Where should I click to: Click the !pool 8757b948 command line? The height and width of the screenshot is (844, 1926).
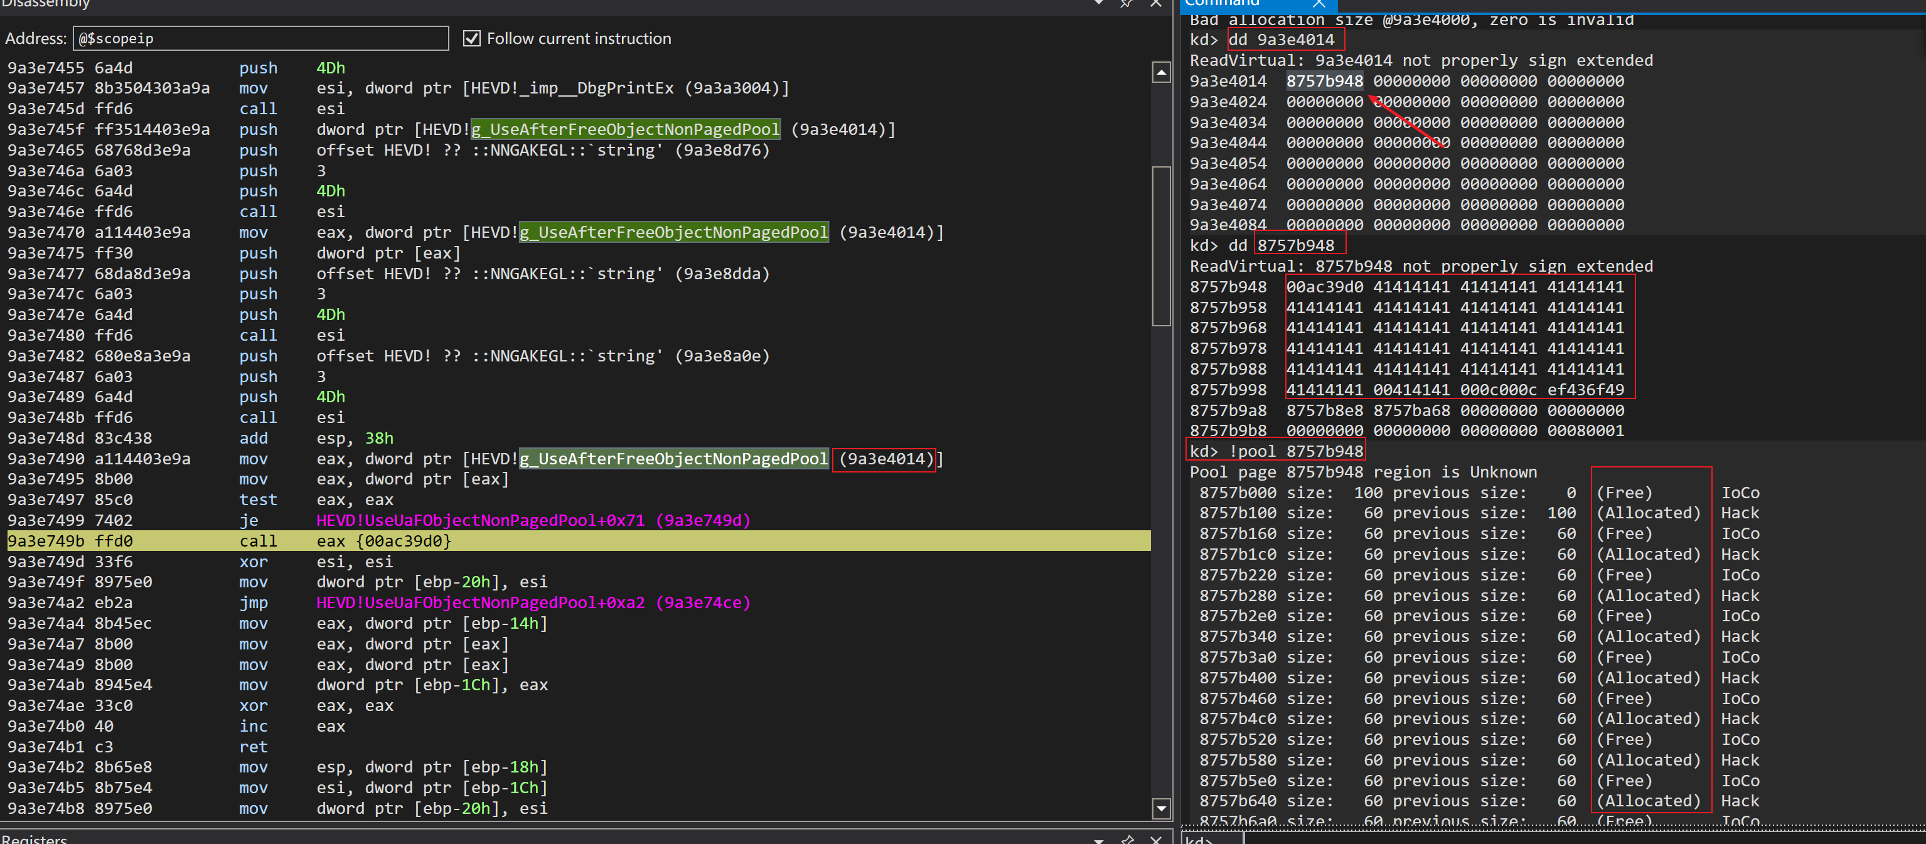(1277, 451)
